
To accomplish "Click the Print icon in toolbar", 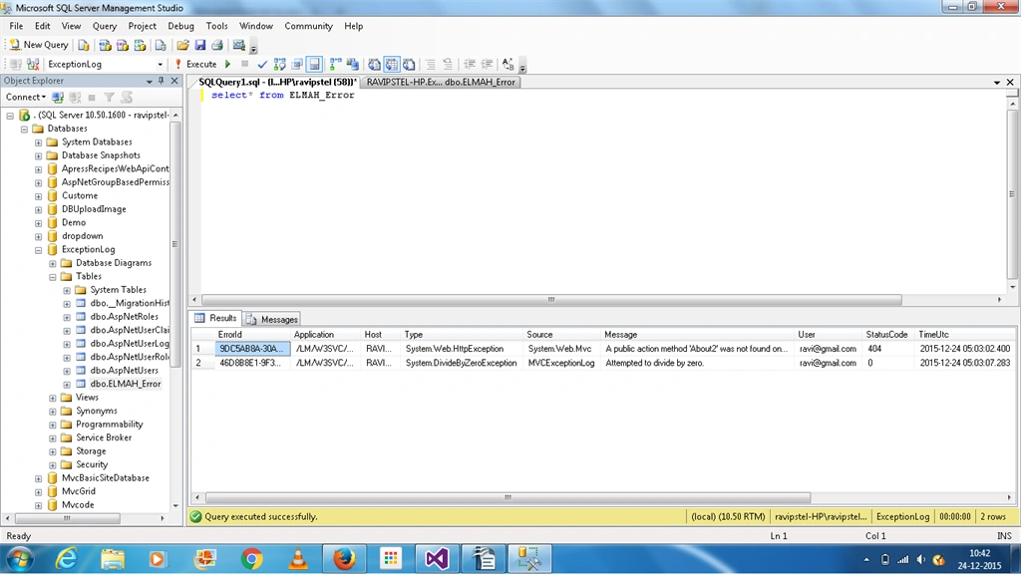I will 217,45.
